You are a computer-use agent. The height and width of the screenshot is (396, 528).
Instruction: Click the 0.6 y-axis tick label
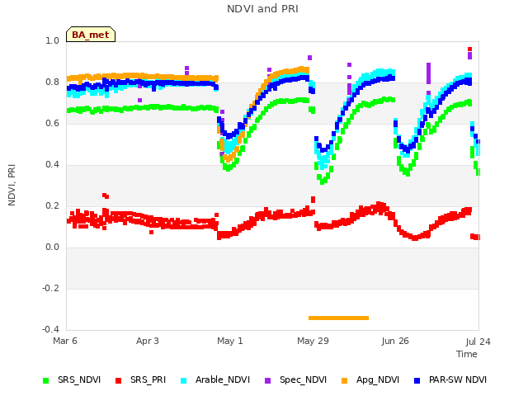tap(52, 123)
